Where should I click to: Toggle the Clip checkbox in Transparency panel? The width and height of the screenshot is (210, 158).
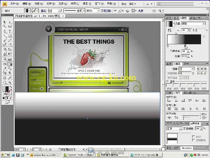(193, 137)
